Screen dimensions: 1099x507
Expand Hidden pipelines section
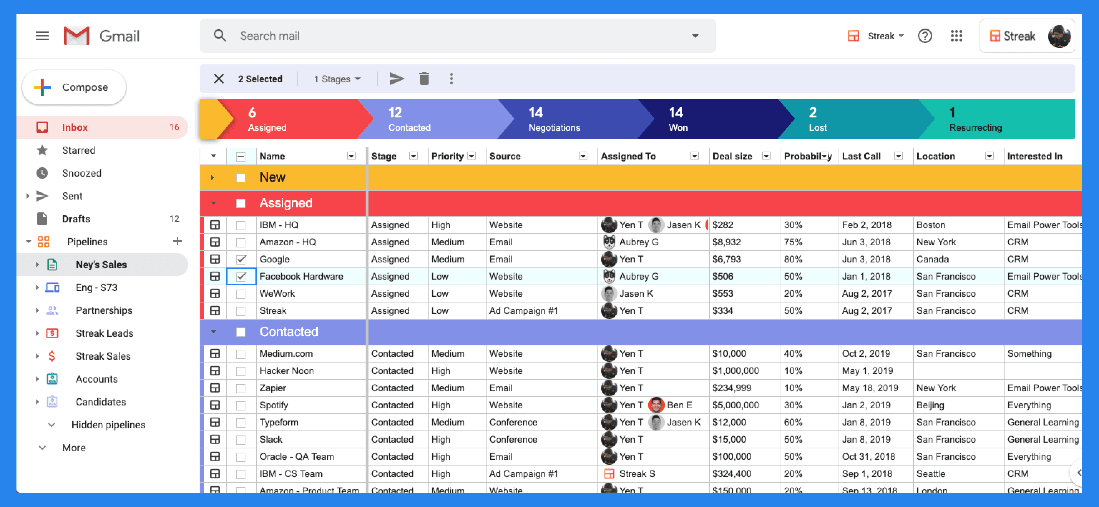point(52,424)
